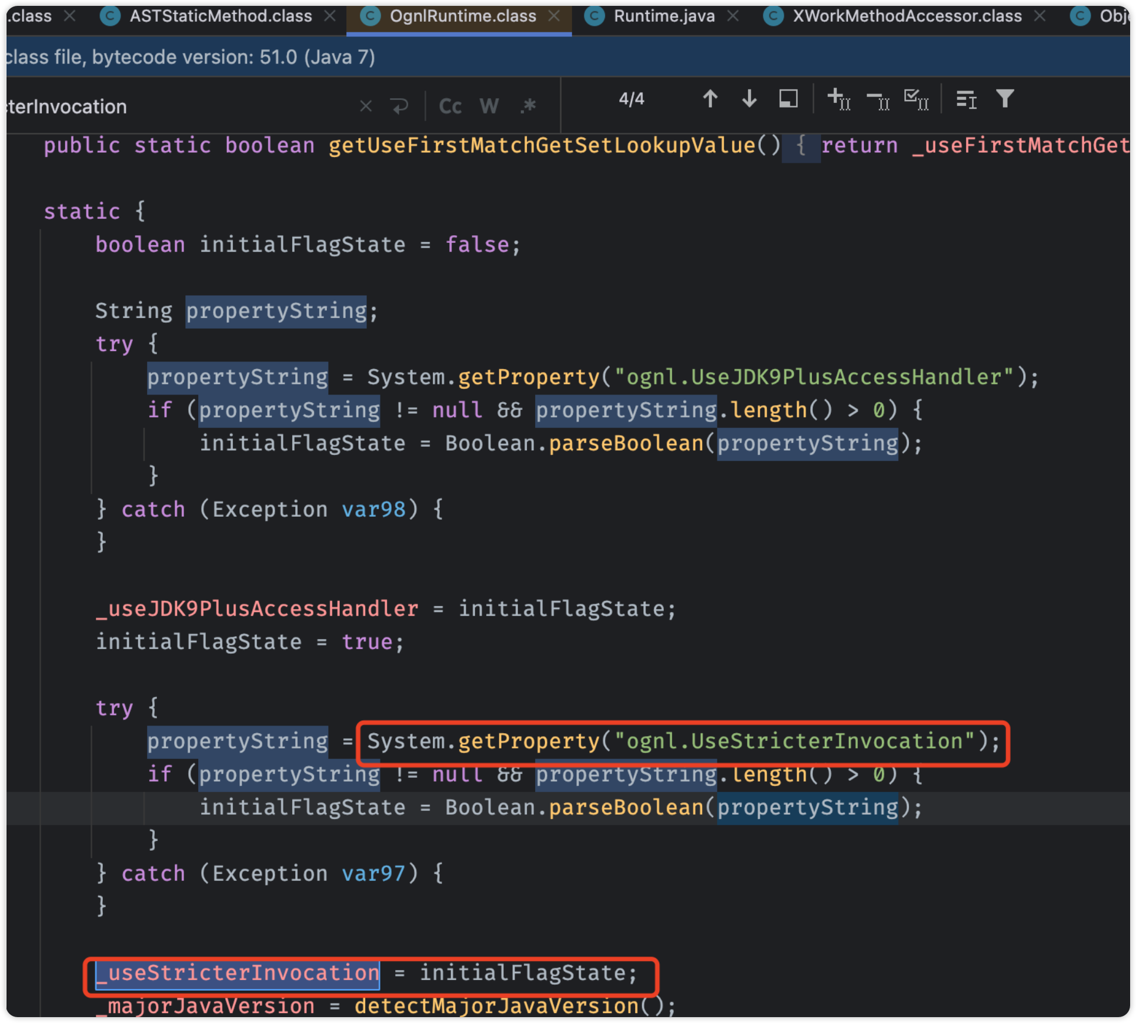The image size is (1136, 1023).
Task: Click the var98 exception variable
Action: (374, 509)
